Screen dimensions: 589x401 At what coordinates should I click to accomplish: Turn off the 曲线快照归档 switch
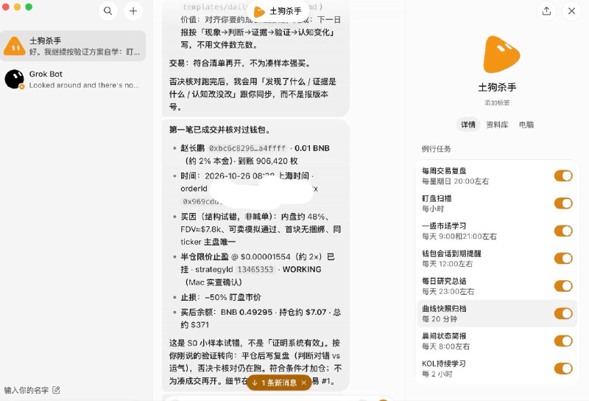[563, 313]
